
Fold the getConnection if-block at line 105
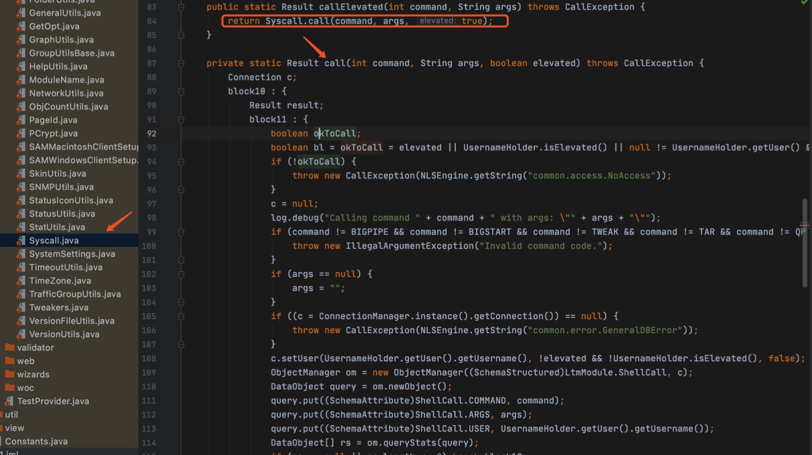[x=181, y=317]
